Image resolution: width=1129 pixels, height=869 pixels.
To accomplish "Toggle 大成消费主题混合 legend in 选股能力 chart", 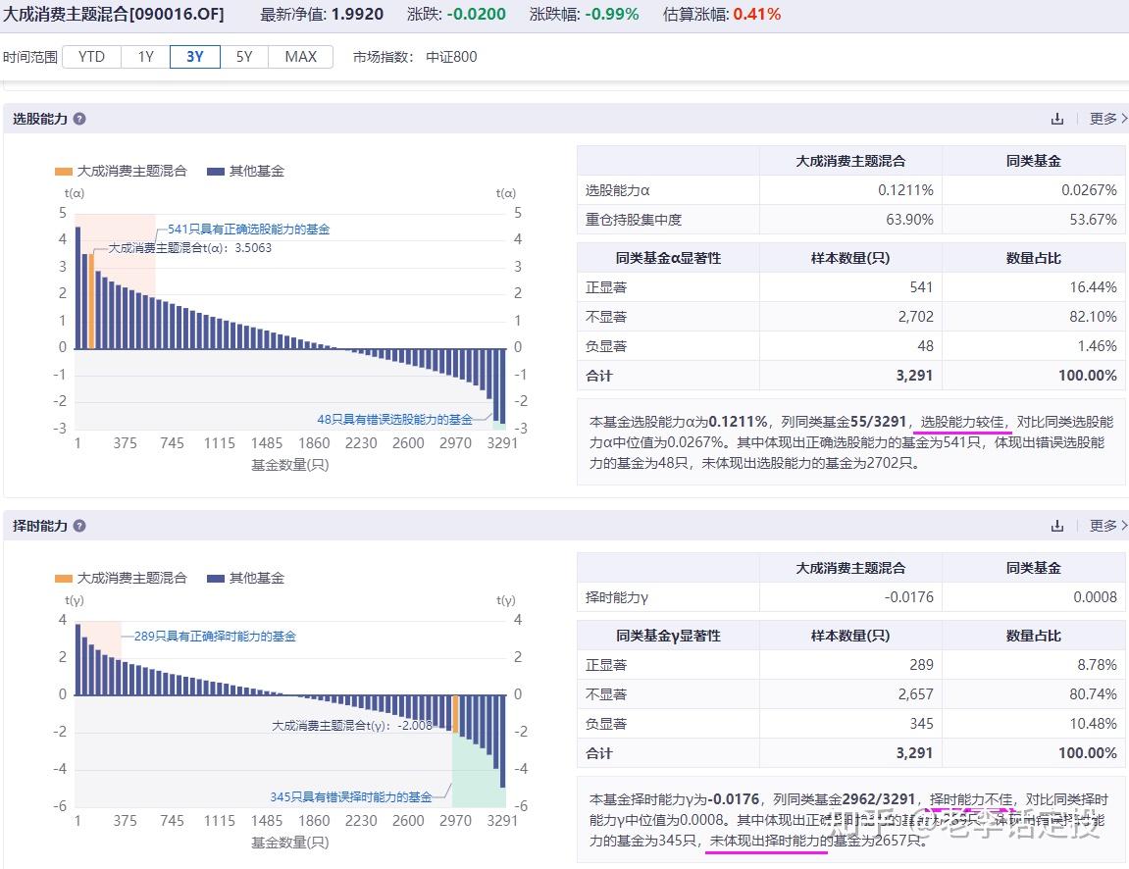I will [121, 172].
